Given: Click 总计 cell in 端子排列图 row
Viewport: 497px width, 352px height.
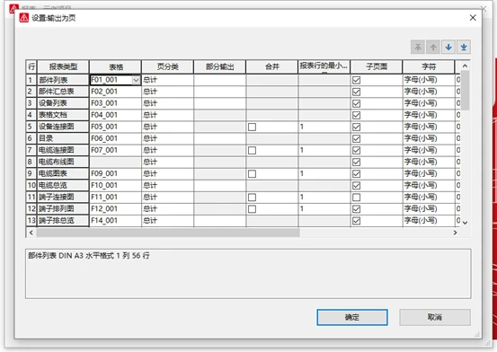Looking at the screenshot, I should 167,209.
